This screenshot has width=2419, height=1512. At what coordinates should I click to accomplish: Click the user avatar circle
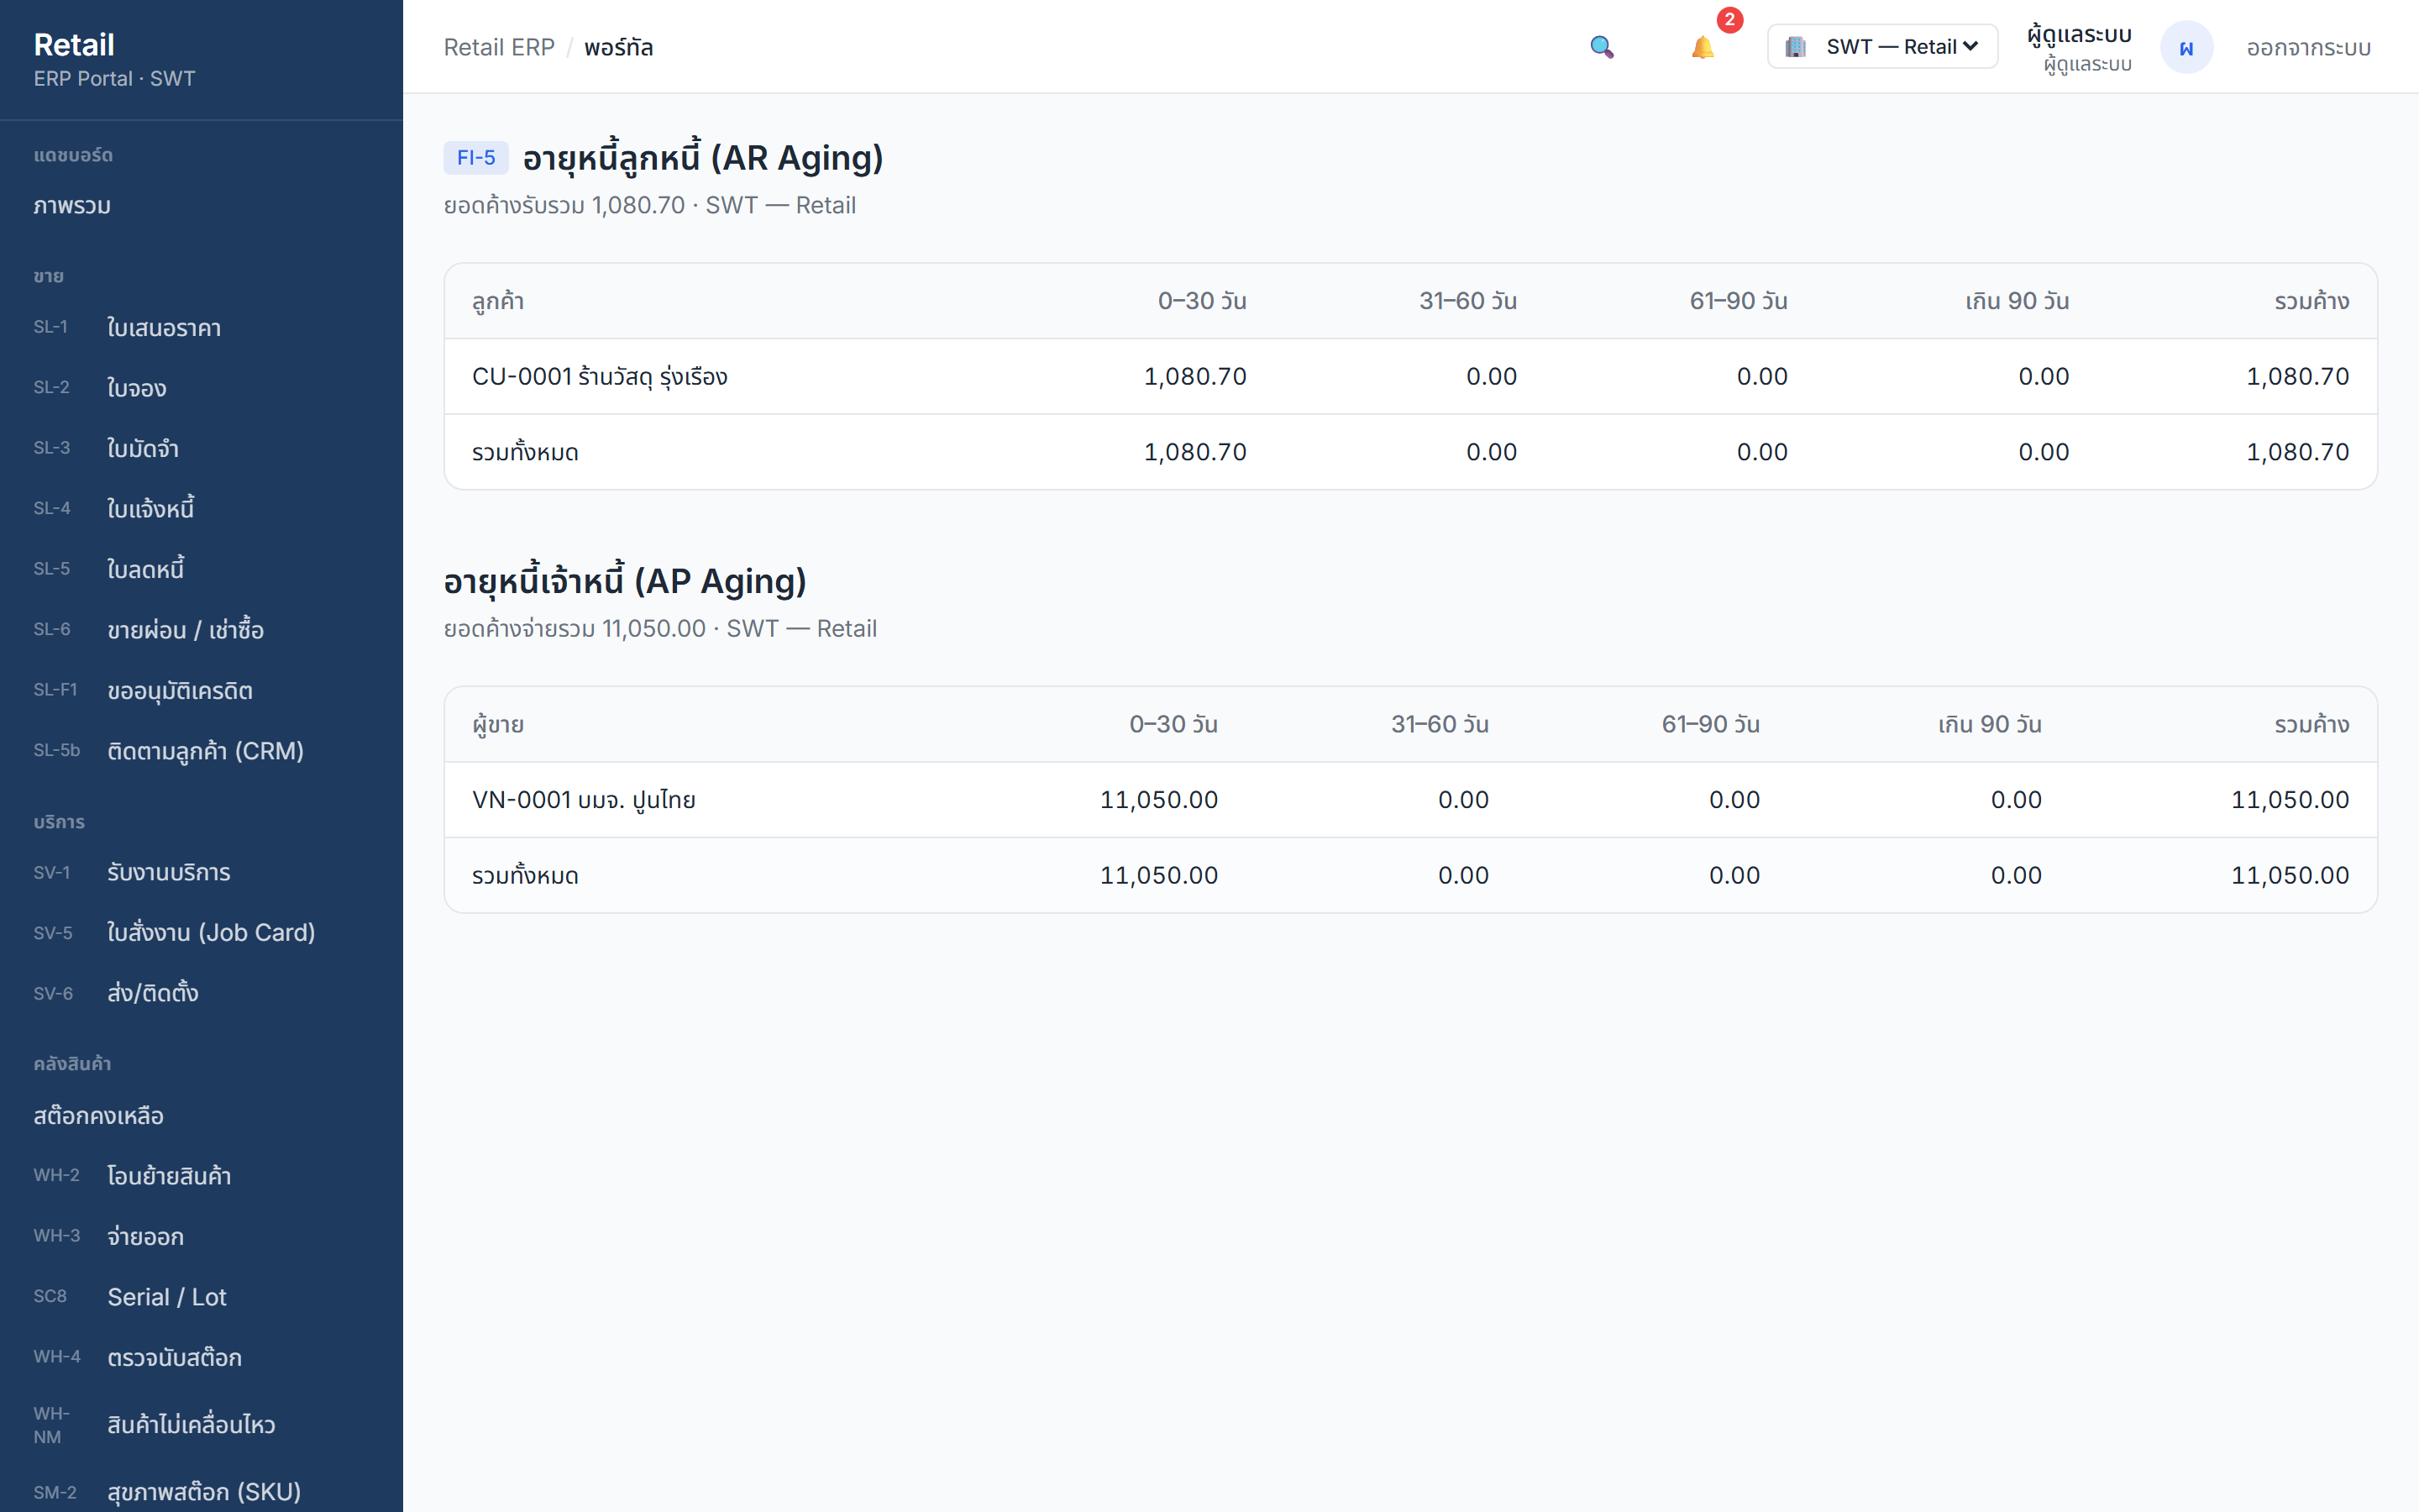click(x=2186, y=47)
